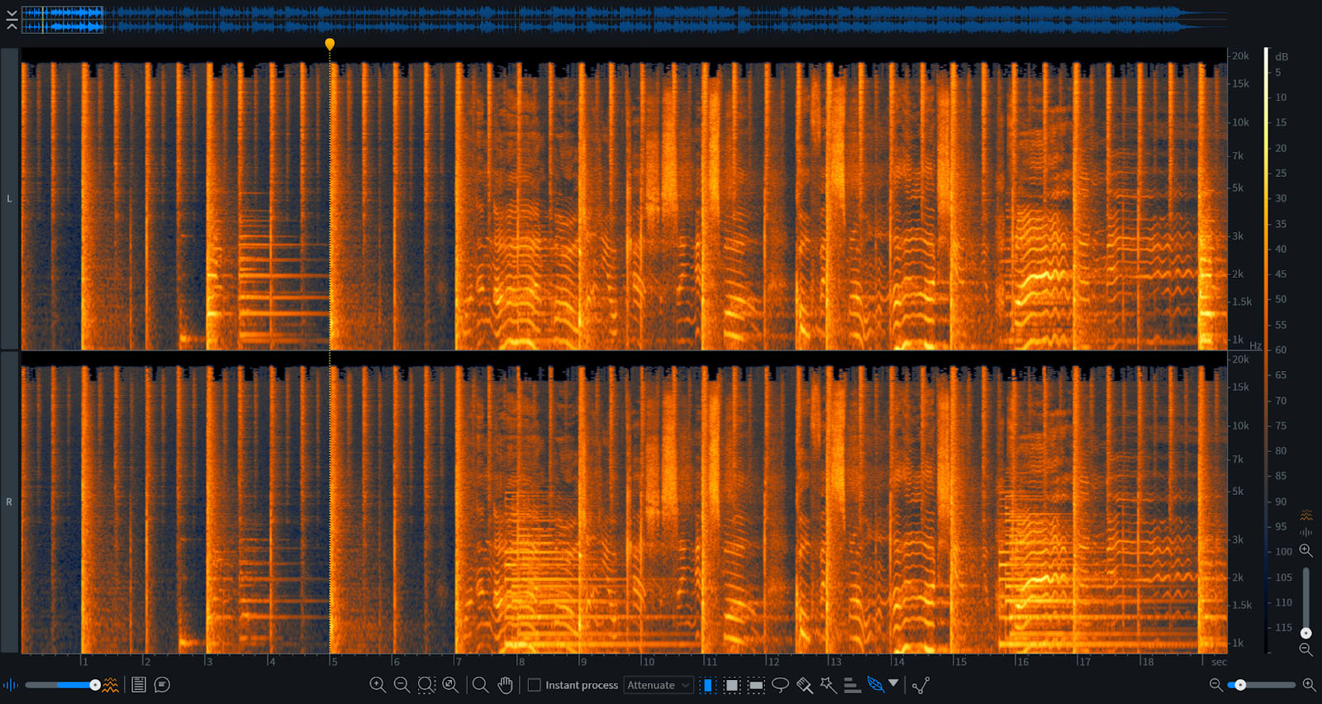Screen dimensions: 1322x704
Task: Click the zoom out icon in center toolbar
Action: tap(402, 685)
